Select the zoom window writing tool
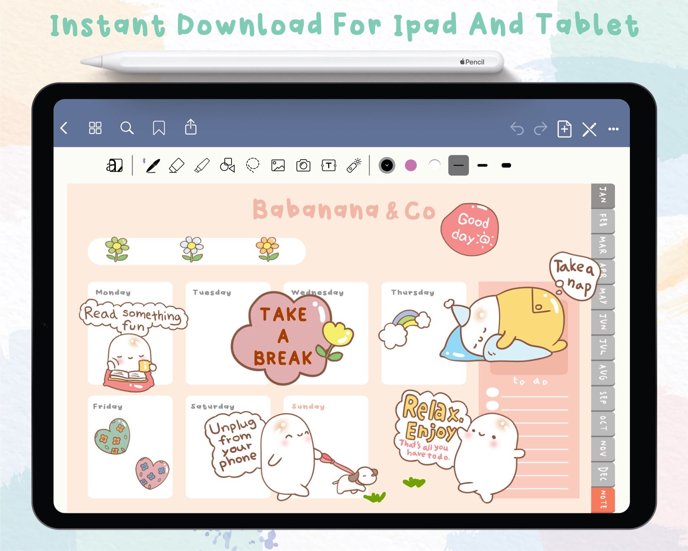688x551 pixels. point(115,165)
